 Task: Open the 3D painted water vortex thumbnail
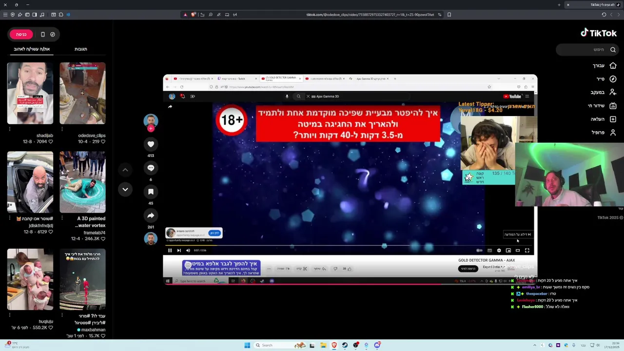[x=82, y=182]
